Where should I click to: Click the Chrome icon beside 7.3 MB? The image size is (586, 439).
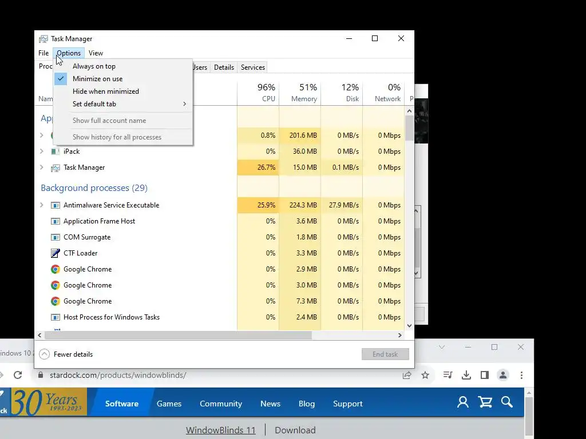pos(56,301)
